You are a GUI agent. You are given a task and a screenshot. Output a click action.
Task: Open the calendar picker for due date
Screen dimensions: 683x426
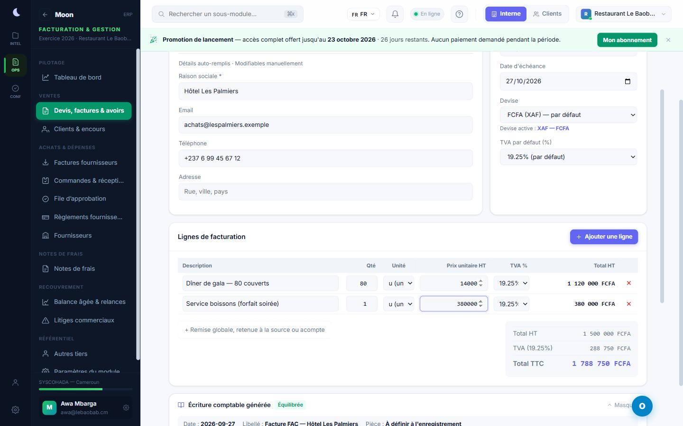pos(628,81)
